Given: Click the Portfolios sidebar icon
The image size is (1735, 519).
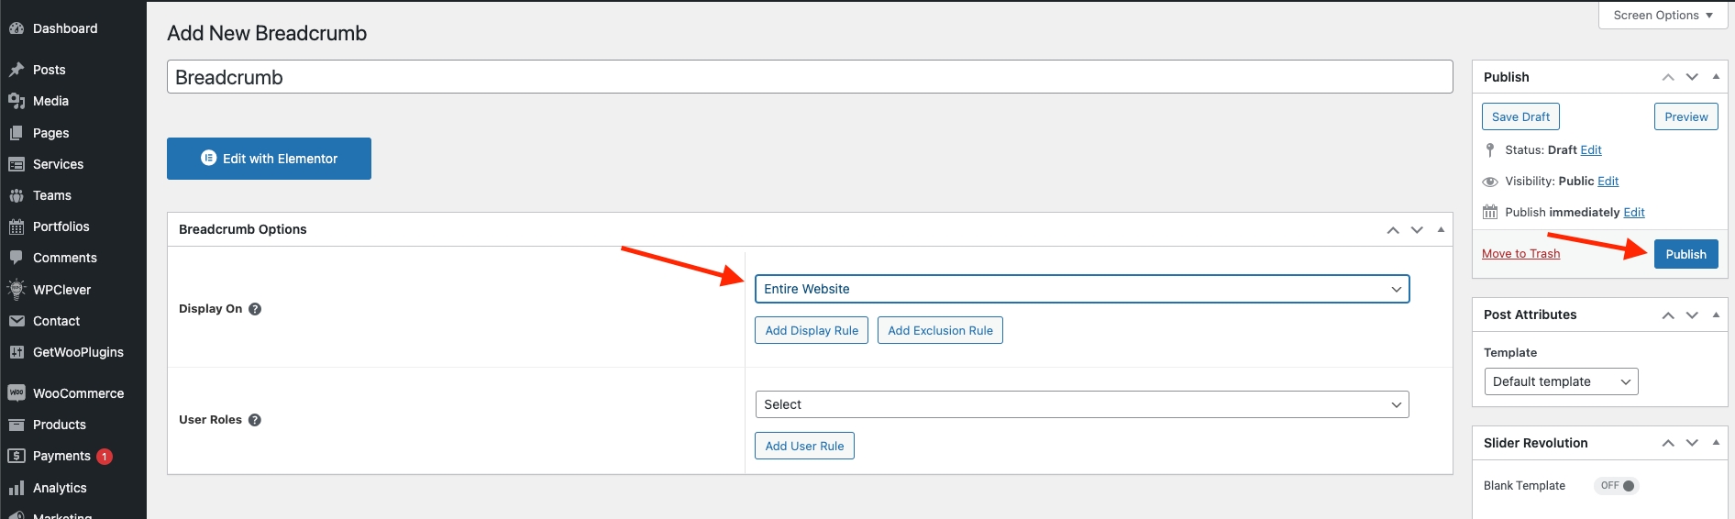Looking at the screenshot, I should coord(17,226).
